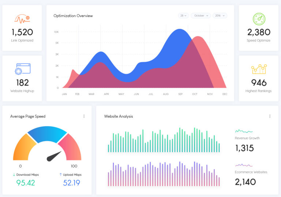The width and height of the screenshot is (281, 197).
Task: Click the purple Ecommerce Websites sparkline icon
Action: tap(244, 165)
